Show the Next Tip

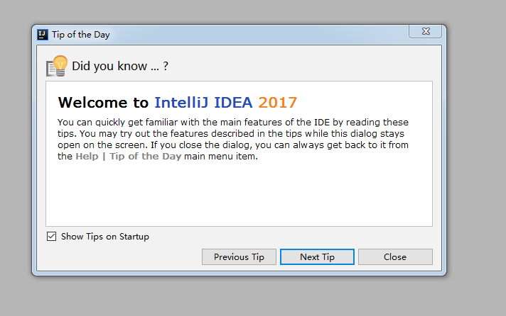(317, 256)
